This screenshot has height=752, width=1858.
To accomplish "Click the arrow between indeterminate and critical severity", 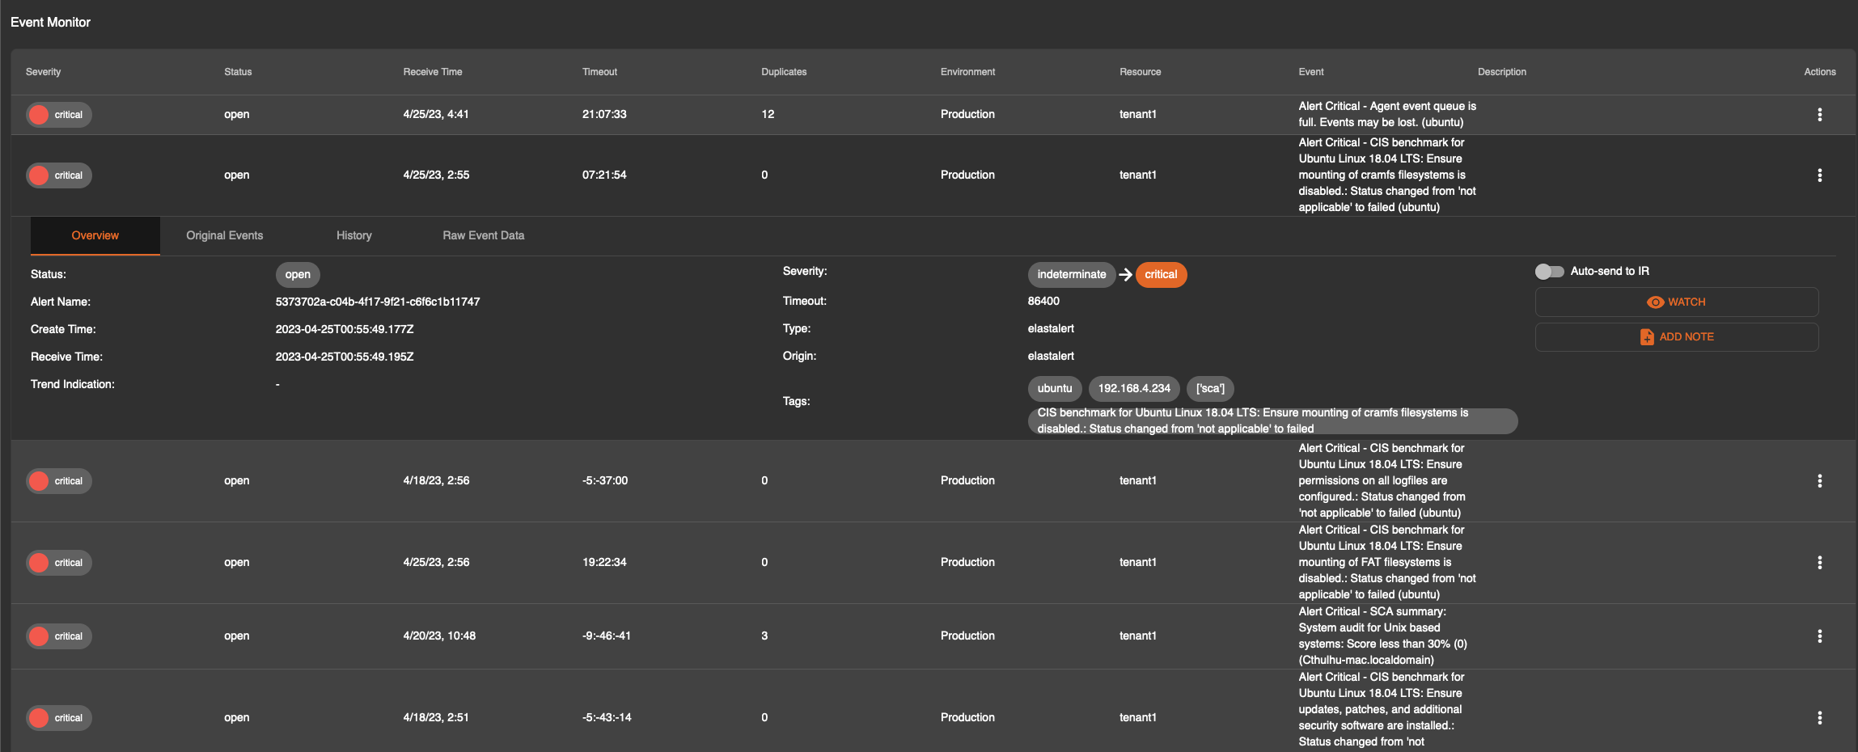I will [1124, 274].
